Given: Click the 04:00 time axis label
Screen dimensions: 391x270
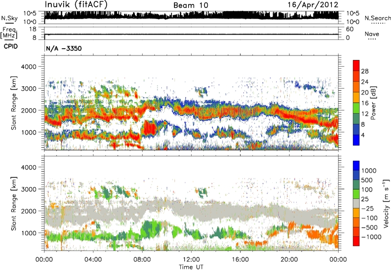Looking at the screenshot, I should (x=93, y=260).
